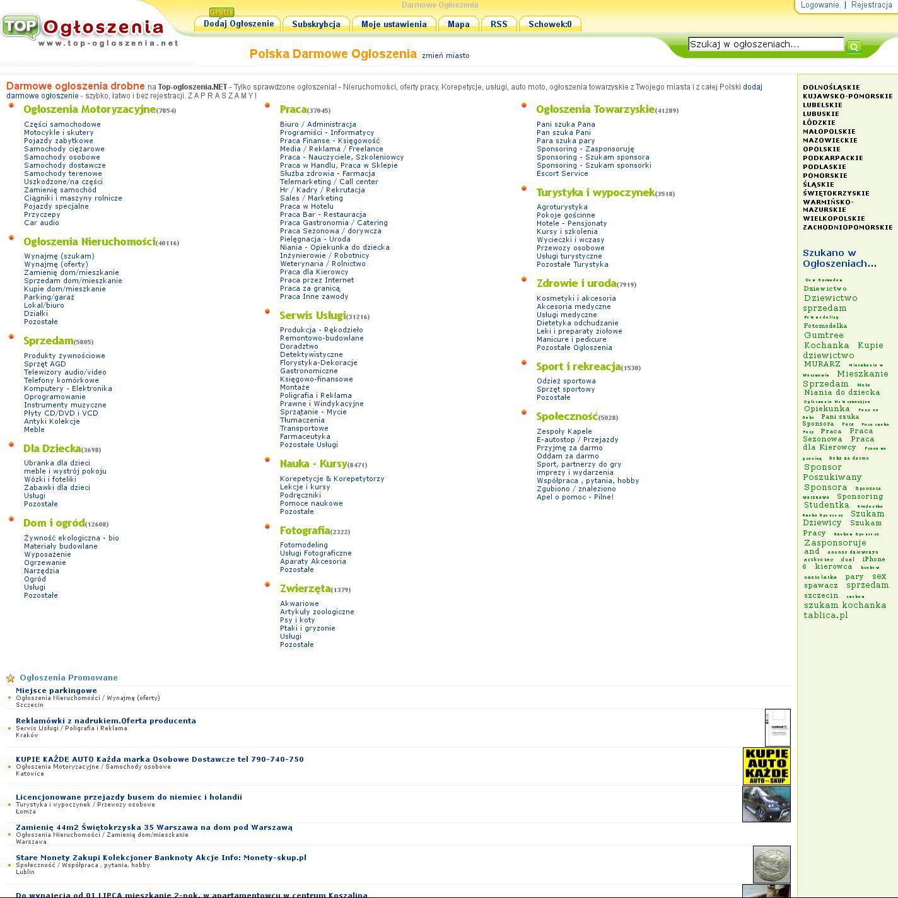Image resolution: width=898 pixels, height=898 pixels.
Task: Open the Praca category heading
Action: point(293,110)
